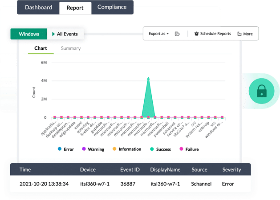Viewport: 280px width, 200px height.
Task: Click the green lock icon
Action: [x=261, y=91]
